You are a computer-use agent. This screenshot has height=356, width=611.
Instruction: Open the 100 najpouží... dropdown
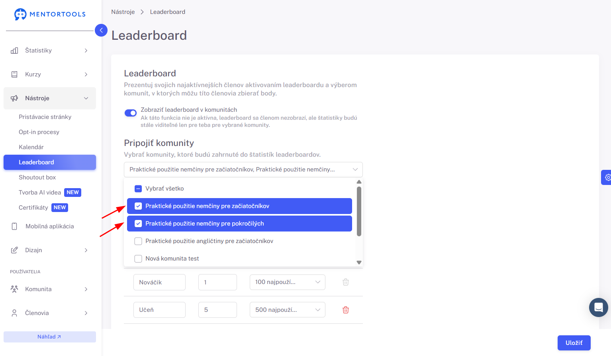coord(288,282)
